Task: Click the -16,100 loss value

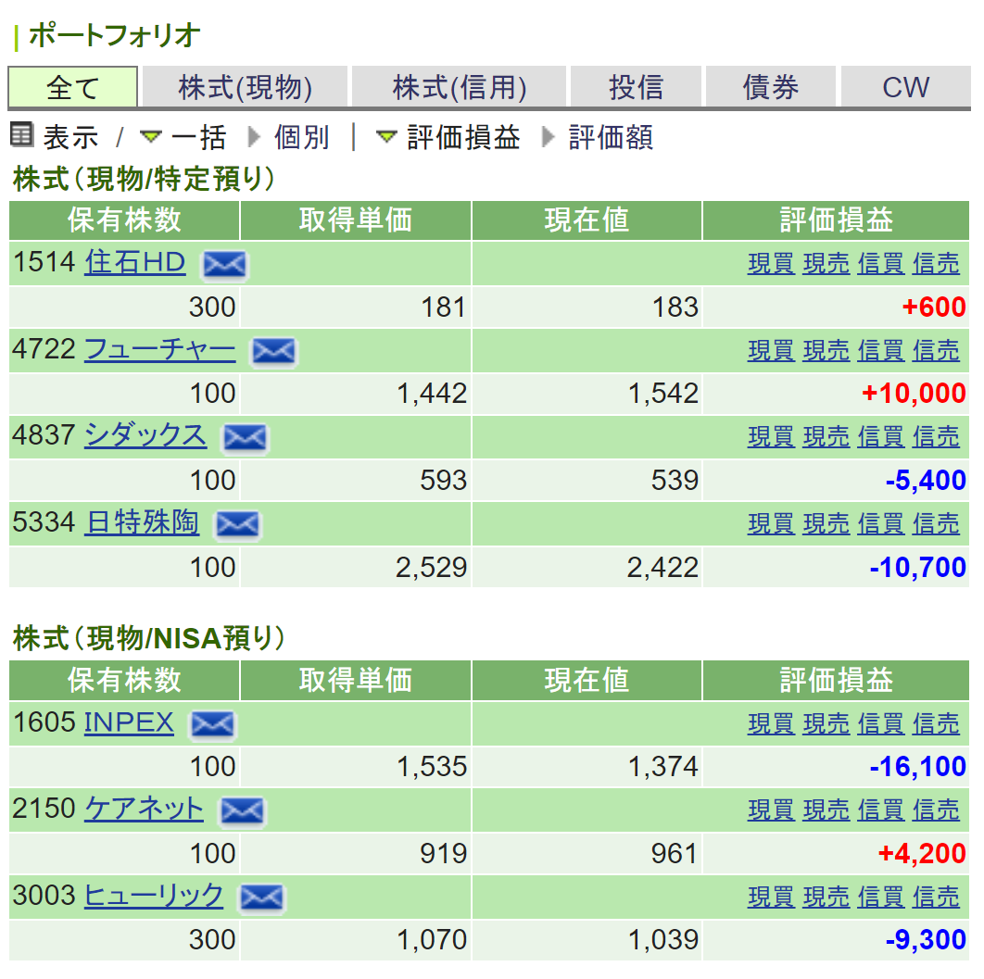Action: 918,767
